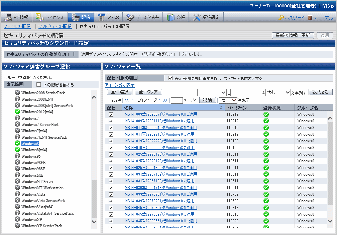Image resolution: width=337 pixels, height=235 pixels.
Task: Click green check icon beside Windows2012[x64]
Action: pyautogui.click(x=17, y=112)
